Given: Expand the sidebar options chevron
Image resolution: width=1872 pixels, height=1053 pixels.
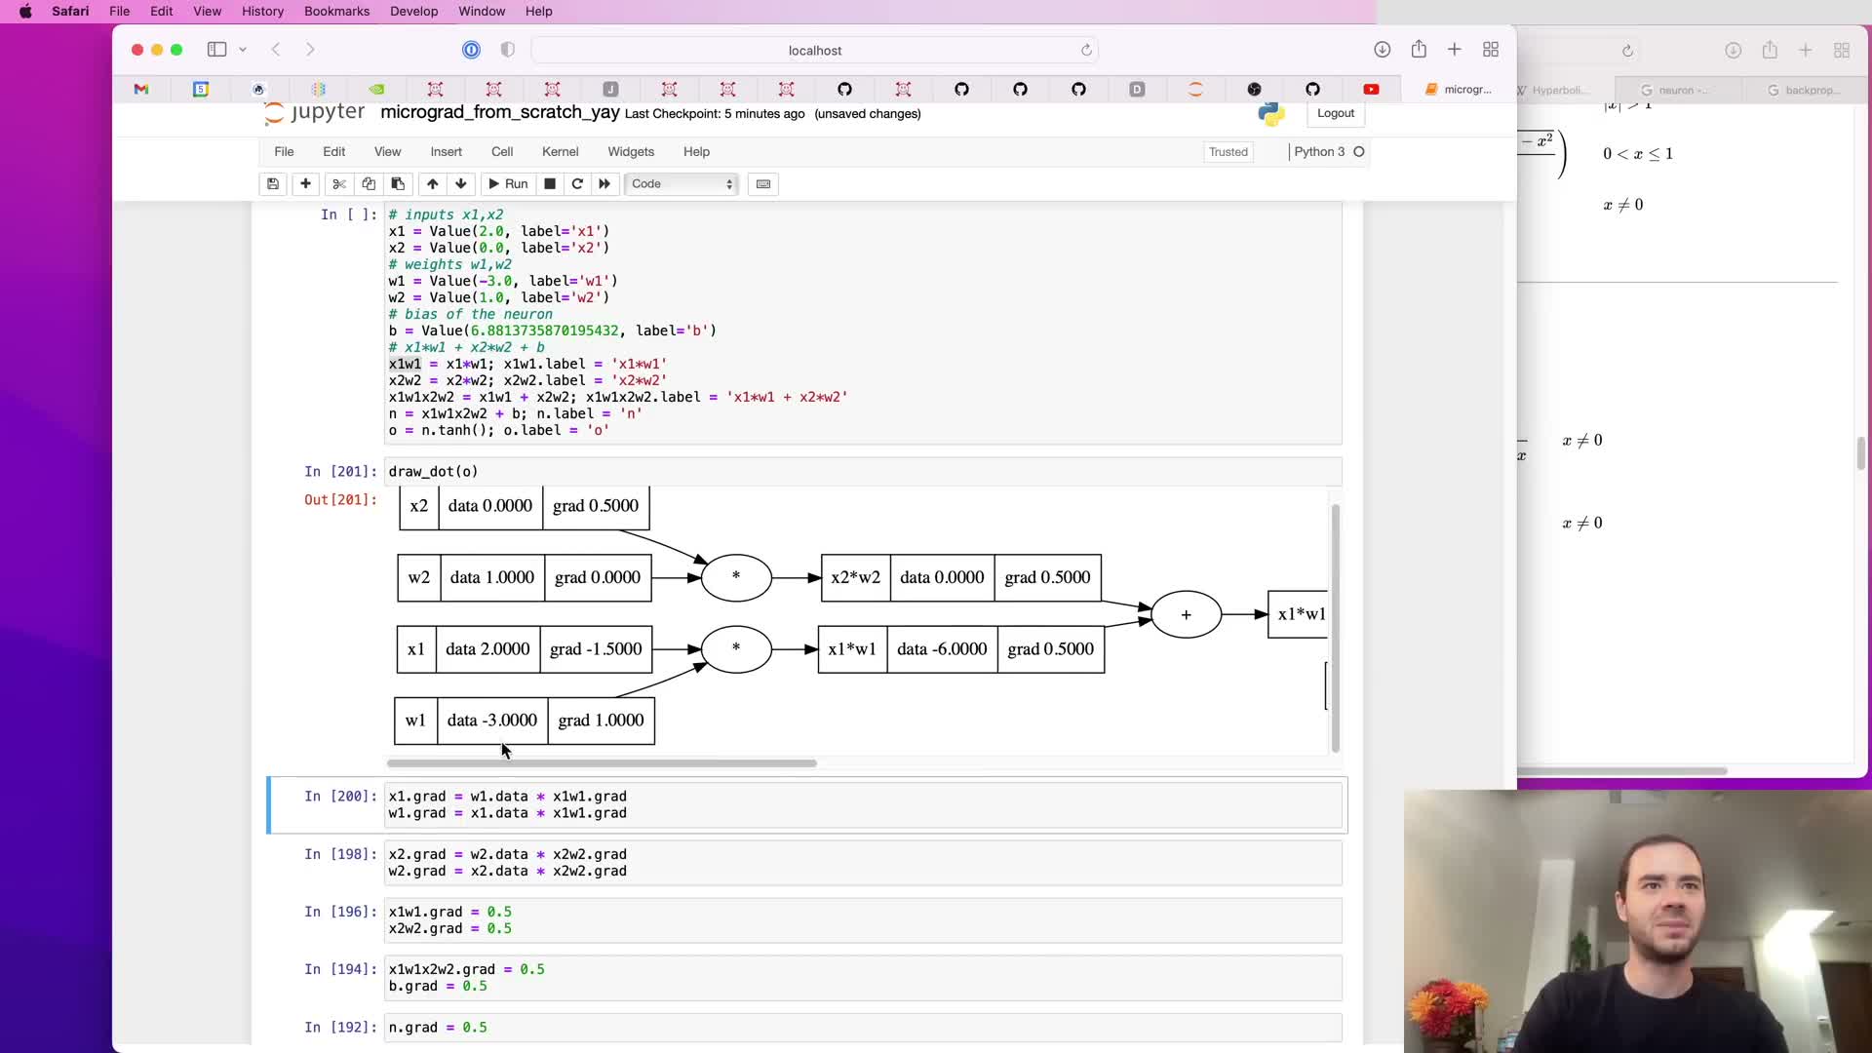Looking at the screenshot, I should 243,50.
